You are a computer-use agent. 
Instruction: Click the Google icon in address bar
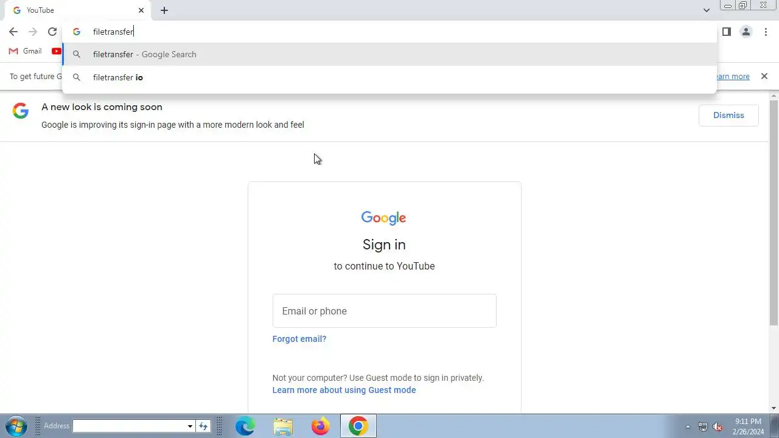point(77,32)
